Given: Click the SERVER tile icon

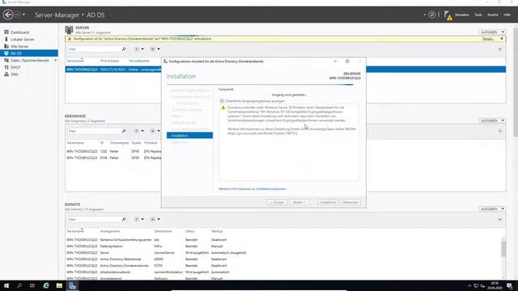Looking at the screenshot, I should tap(69, 30).
